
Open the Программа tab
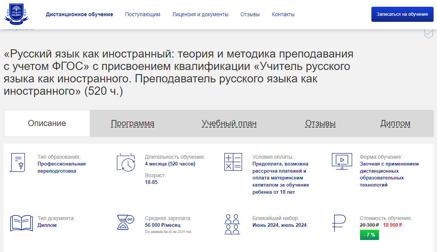(x=132, y=123)
